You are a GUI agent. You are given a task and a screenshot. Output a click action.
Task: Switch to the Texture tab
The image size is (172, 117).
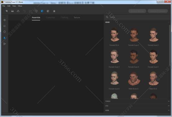click(77, 17)
